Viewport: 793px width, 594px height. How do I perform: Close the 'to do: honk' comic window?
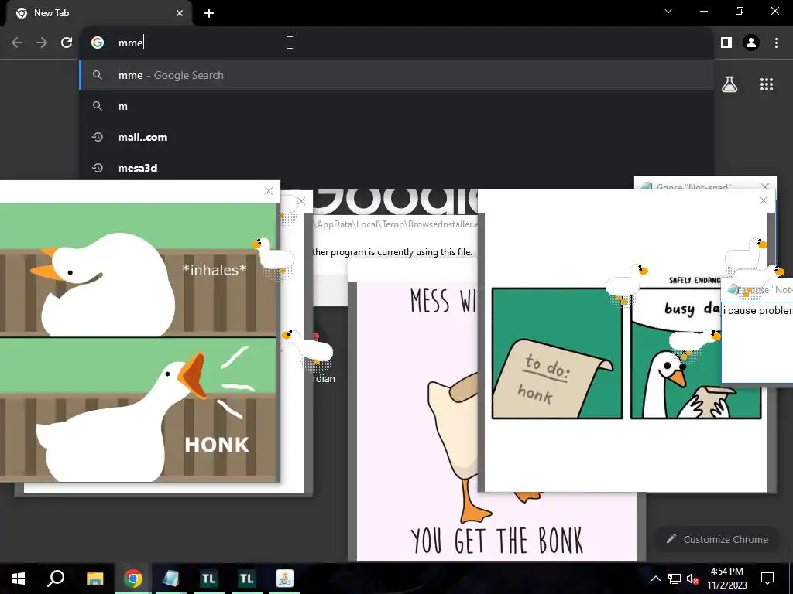[763, 200]
